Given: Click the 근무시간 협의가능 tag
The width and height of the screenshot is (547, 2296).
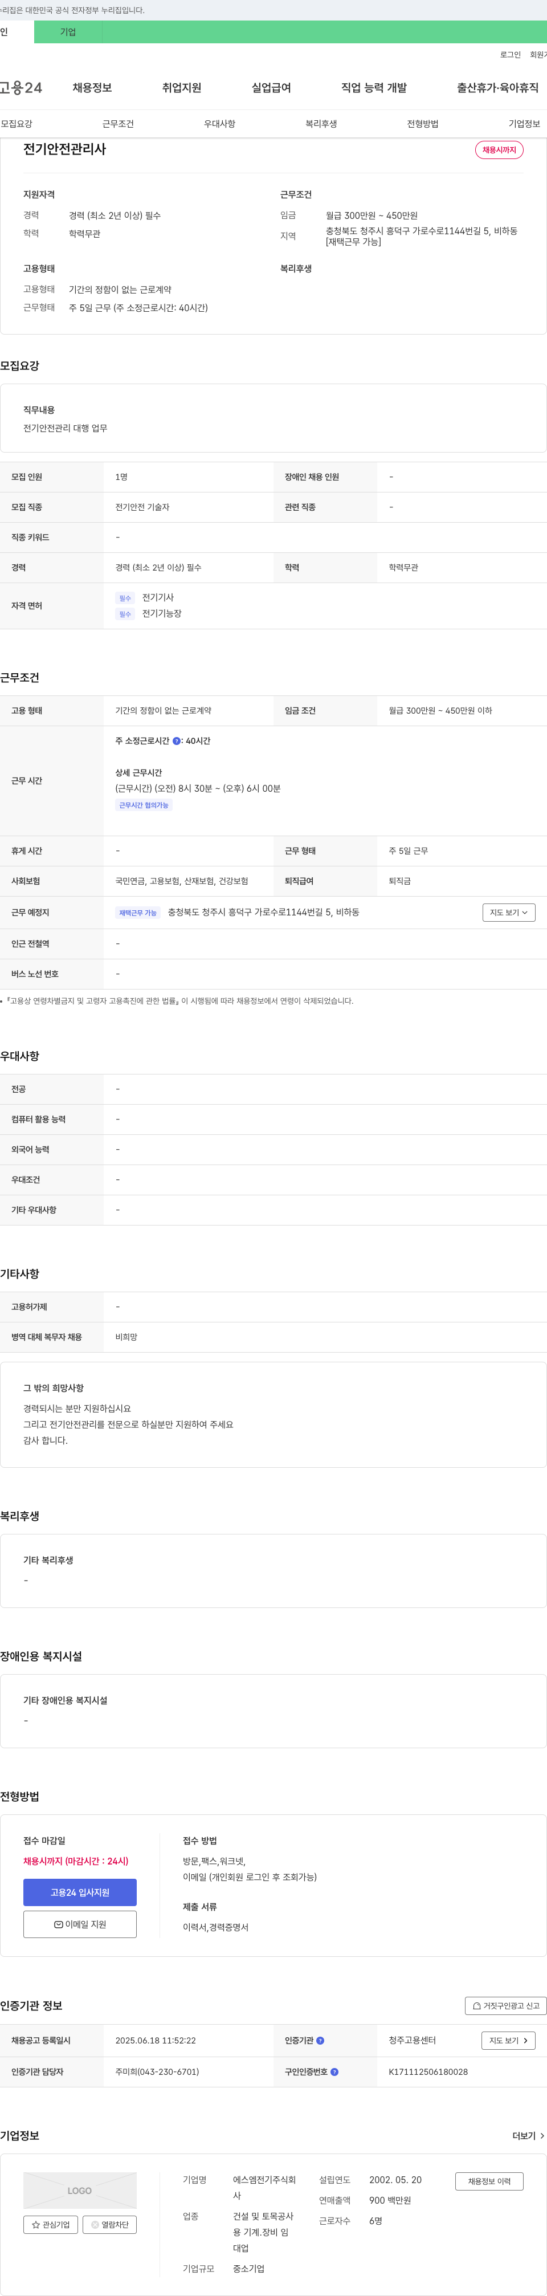Looking at the screenshot, I should 144,805.
